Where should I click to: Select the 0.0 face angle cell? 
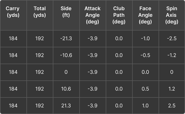145,72
